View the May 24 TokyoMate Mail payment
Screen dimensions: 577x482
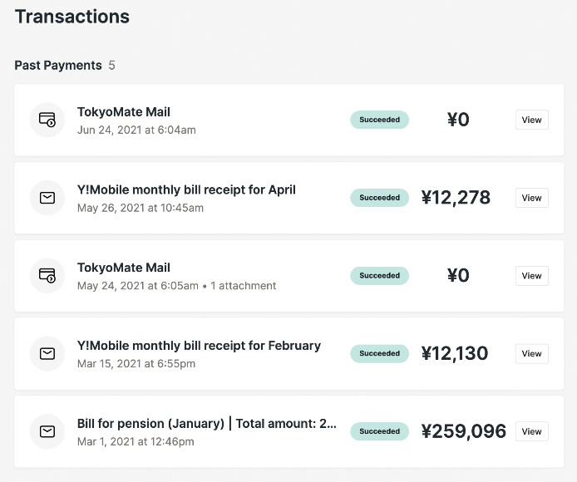531,276
